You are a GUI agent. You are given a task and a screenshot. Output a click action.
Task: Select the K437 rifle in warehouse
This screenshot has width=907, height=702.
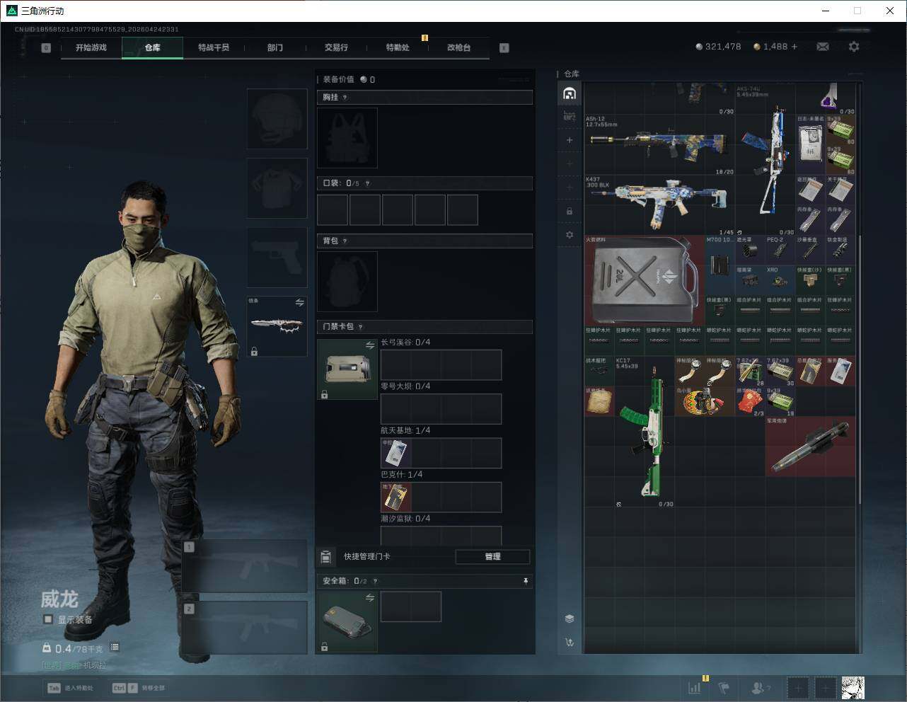pyautogui.click(x=659, y=206)
